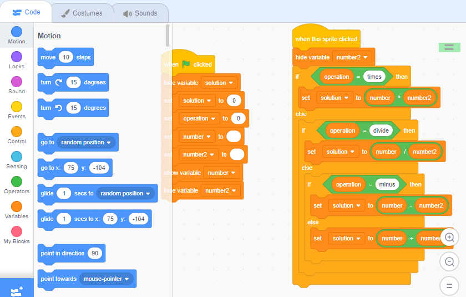
Task: Open hide variable number2 dropdown under sprite clicked
Action: coord(352,57)
